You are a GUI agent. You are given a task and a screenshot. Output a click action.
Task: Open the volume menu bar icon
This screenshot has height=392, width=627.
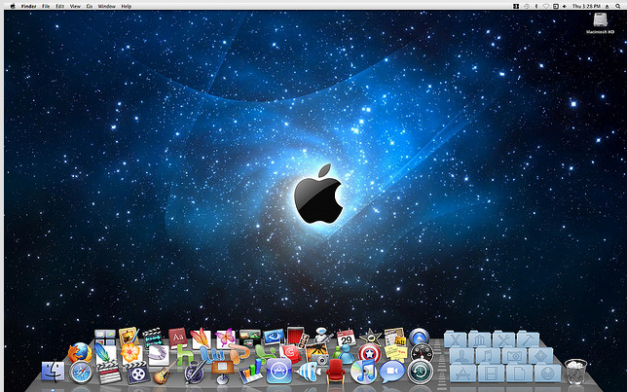(x=565, y=6)
